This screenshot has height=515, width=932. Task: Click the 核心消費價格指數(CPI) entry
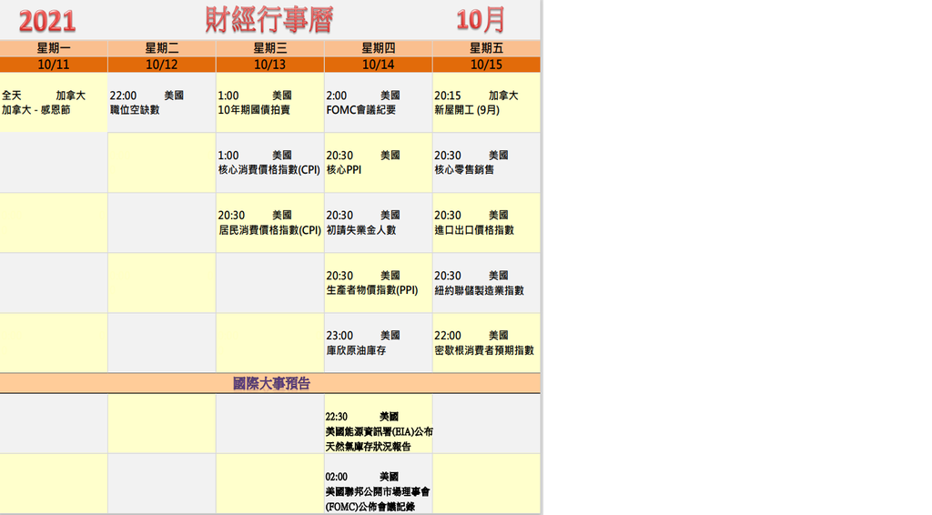pyautogui.click(x=269, y=170)
